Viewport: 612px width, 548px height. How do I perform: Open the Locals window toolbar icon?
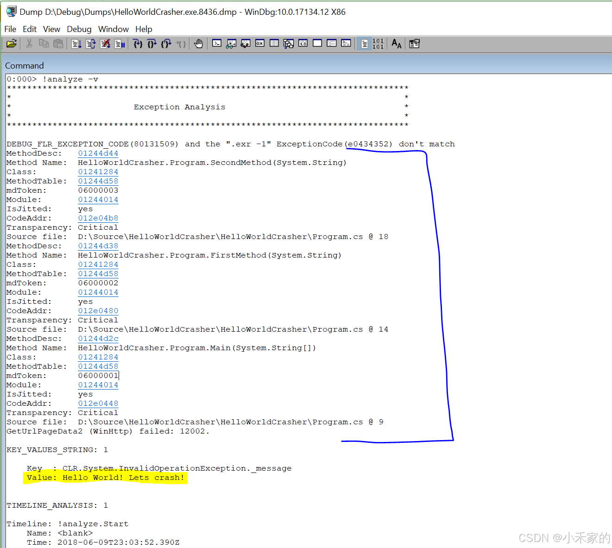[246, 44]
